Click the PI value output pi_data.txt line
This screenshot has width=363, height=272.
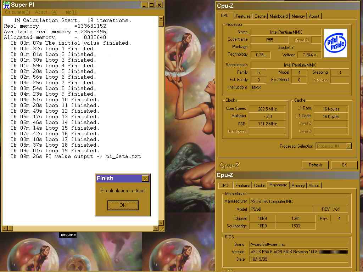pos(76,157)
